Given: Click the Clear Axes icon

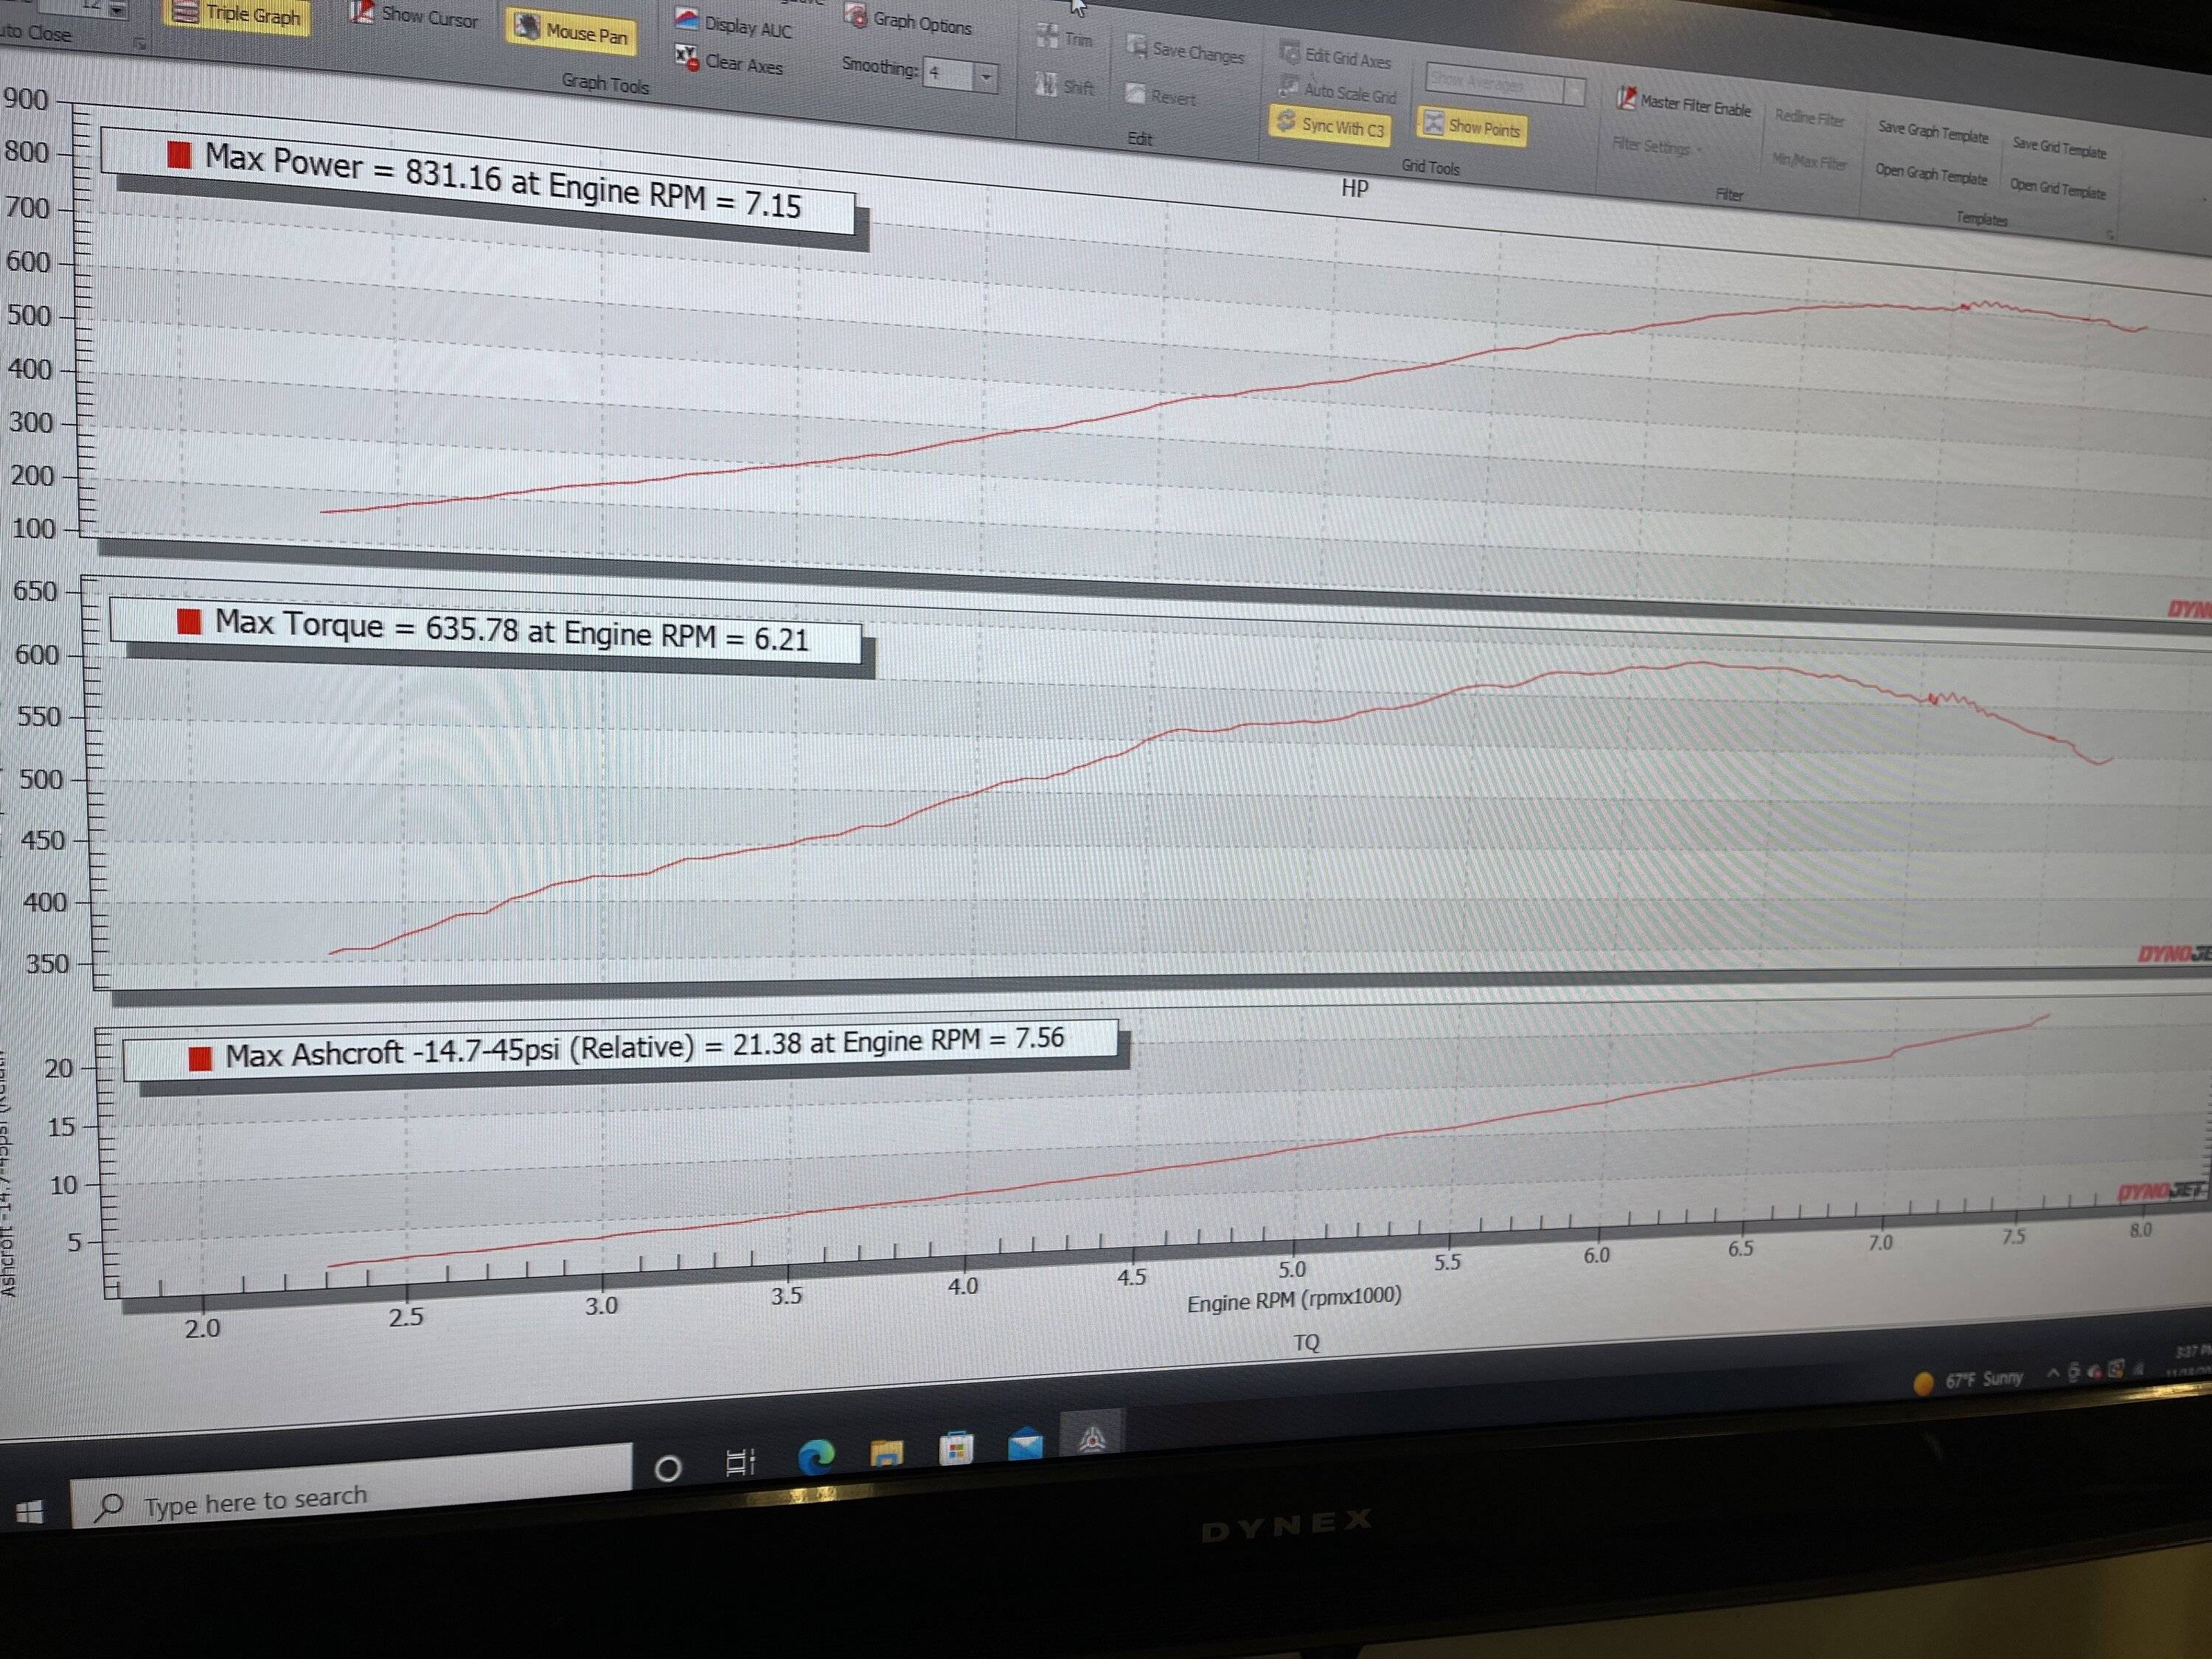Looking at the screenshot, I should tap(687, 57).
